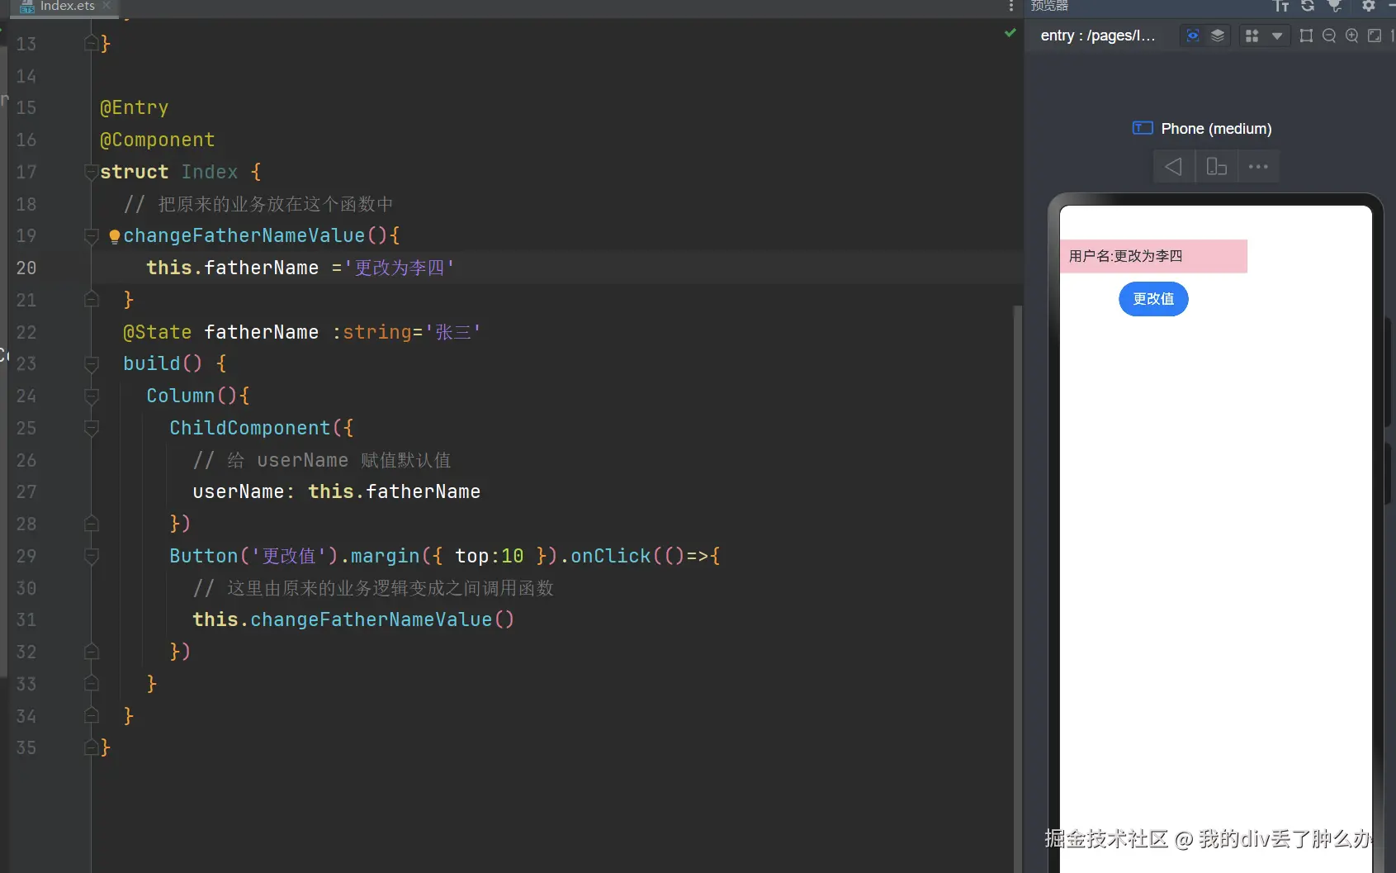Viewport: 1396px width, 873px height.
Task: Open the editor tab kebab menu
Action: point(1011,6)
